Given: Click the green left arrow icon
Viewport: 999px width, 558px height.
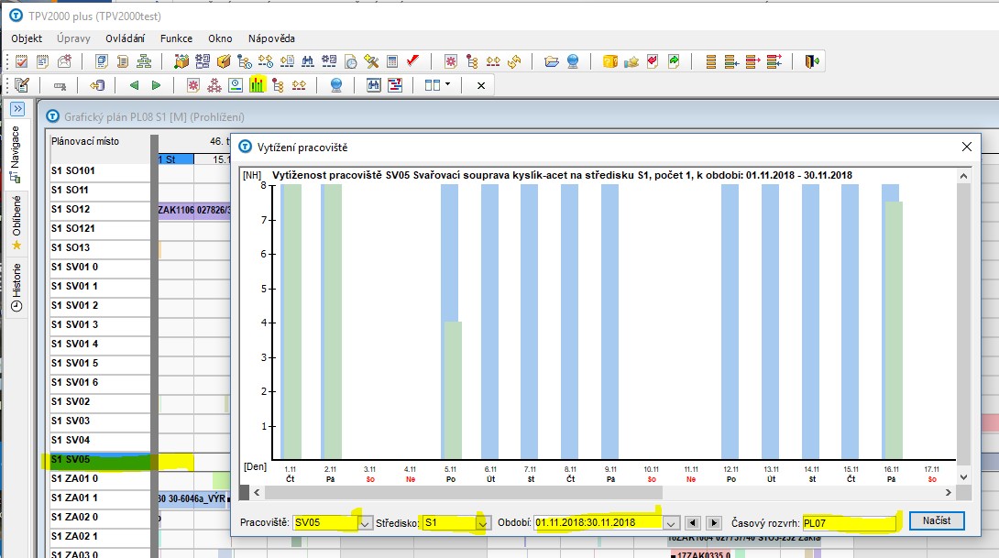Looking at the screenshot, I should (134, 85).
